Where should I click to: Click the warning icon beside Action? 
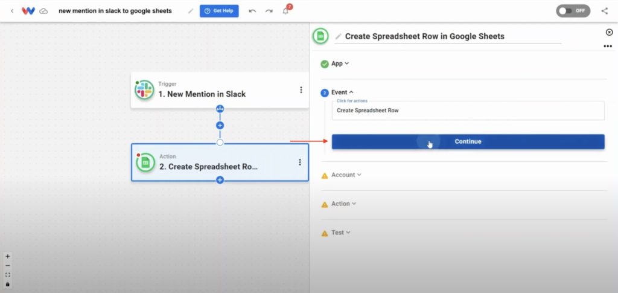[325, 204]
